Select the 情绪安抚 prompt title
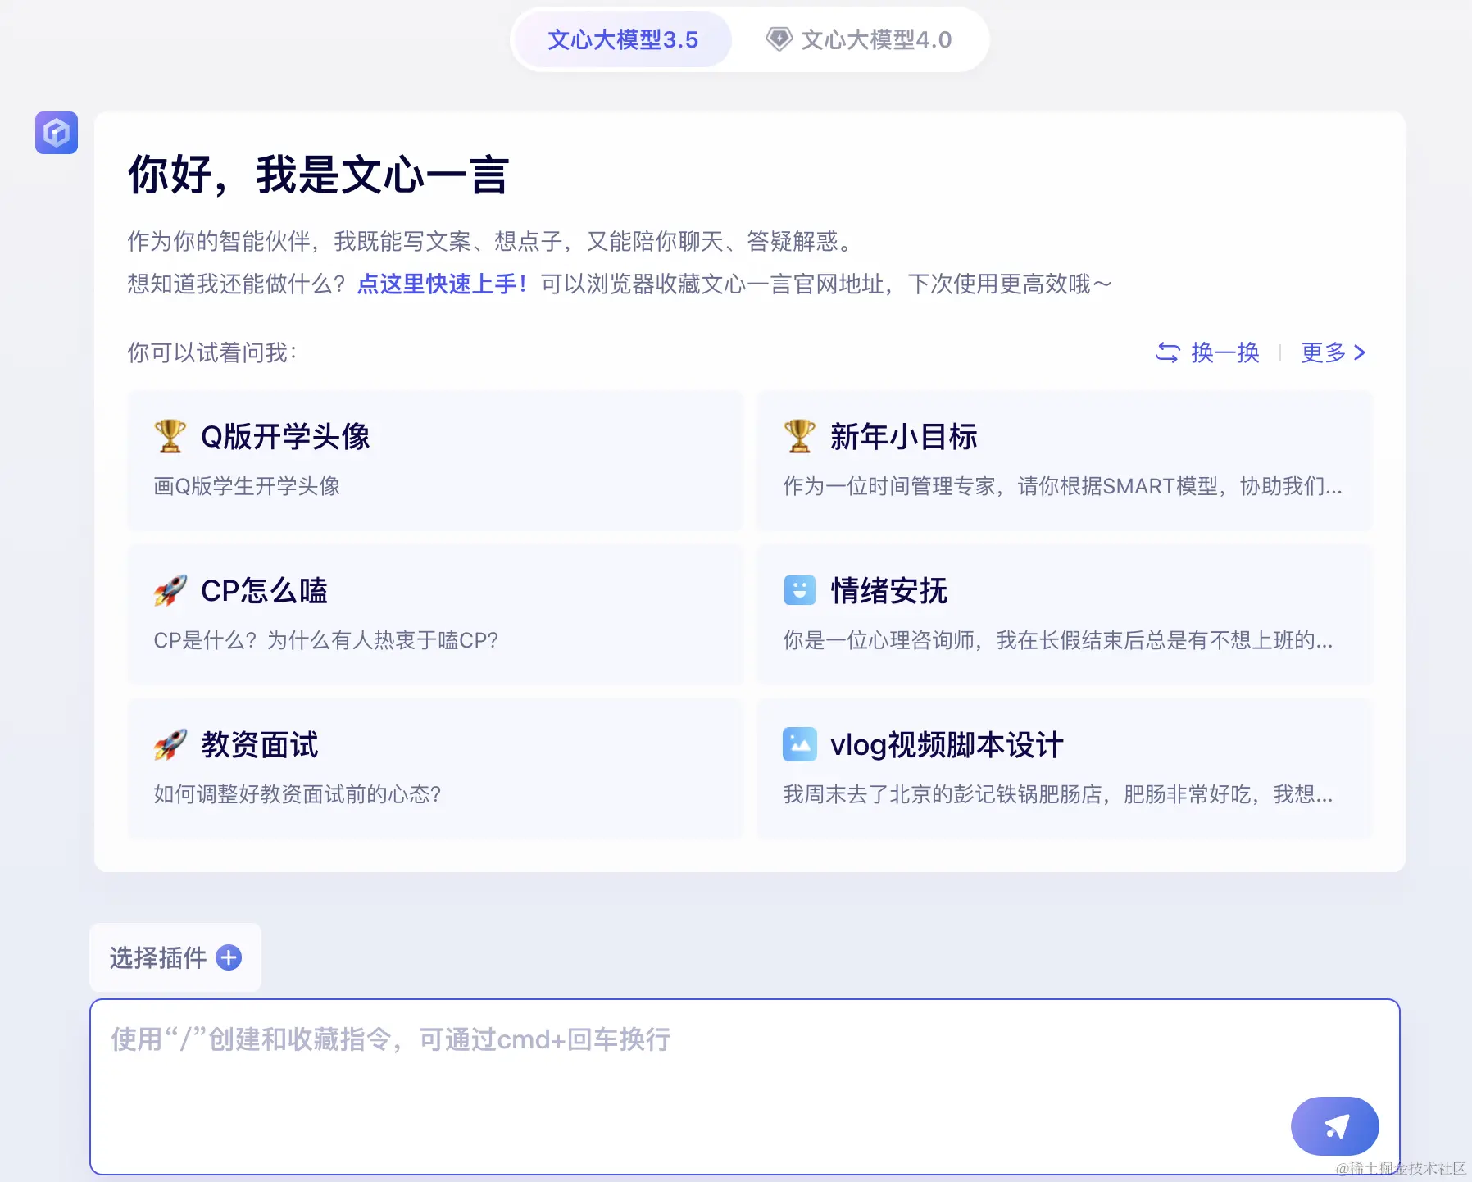 coord(888,590)
